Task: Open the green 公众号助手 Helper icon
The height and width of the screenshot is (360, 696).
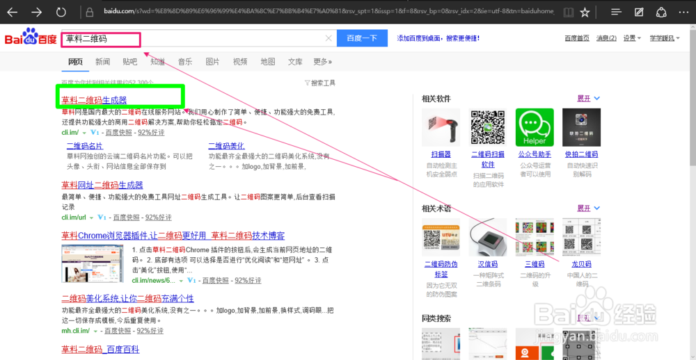Action: pos(535,127)
